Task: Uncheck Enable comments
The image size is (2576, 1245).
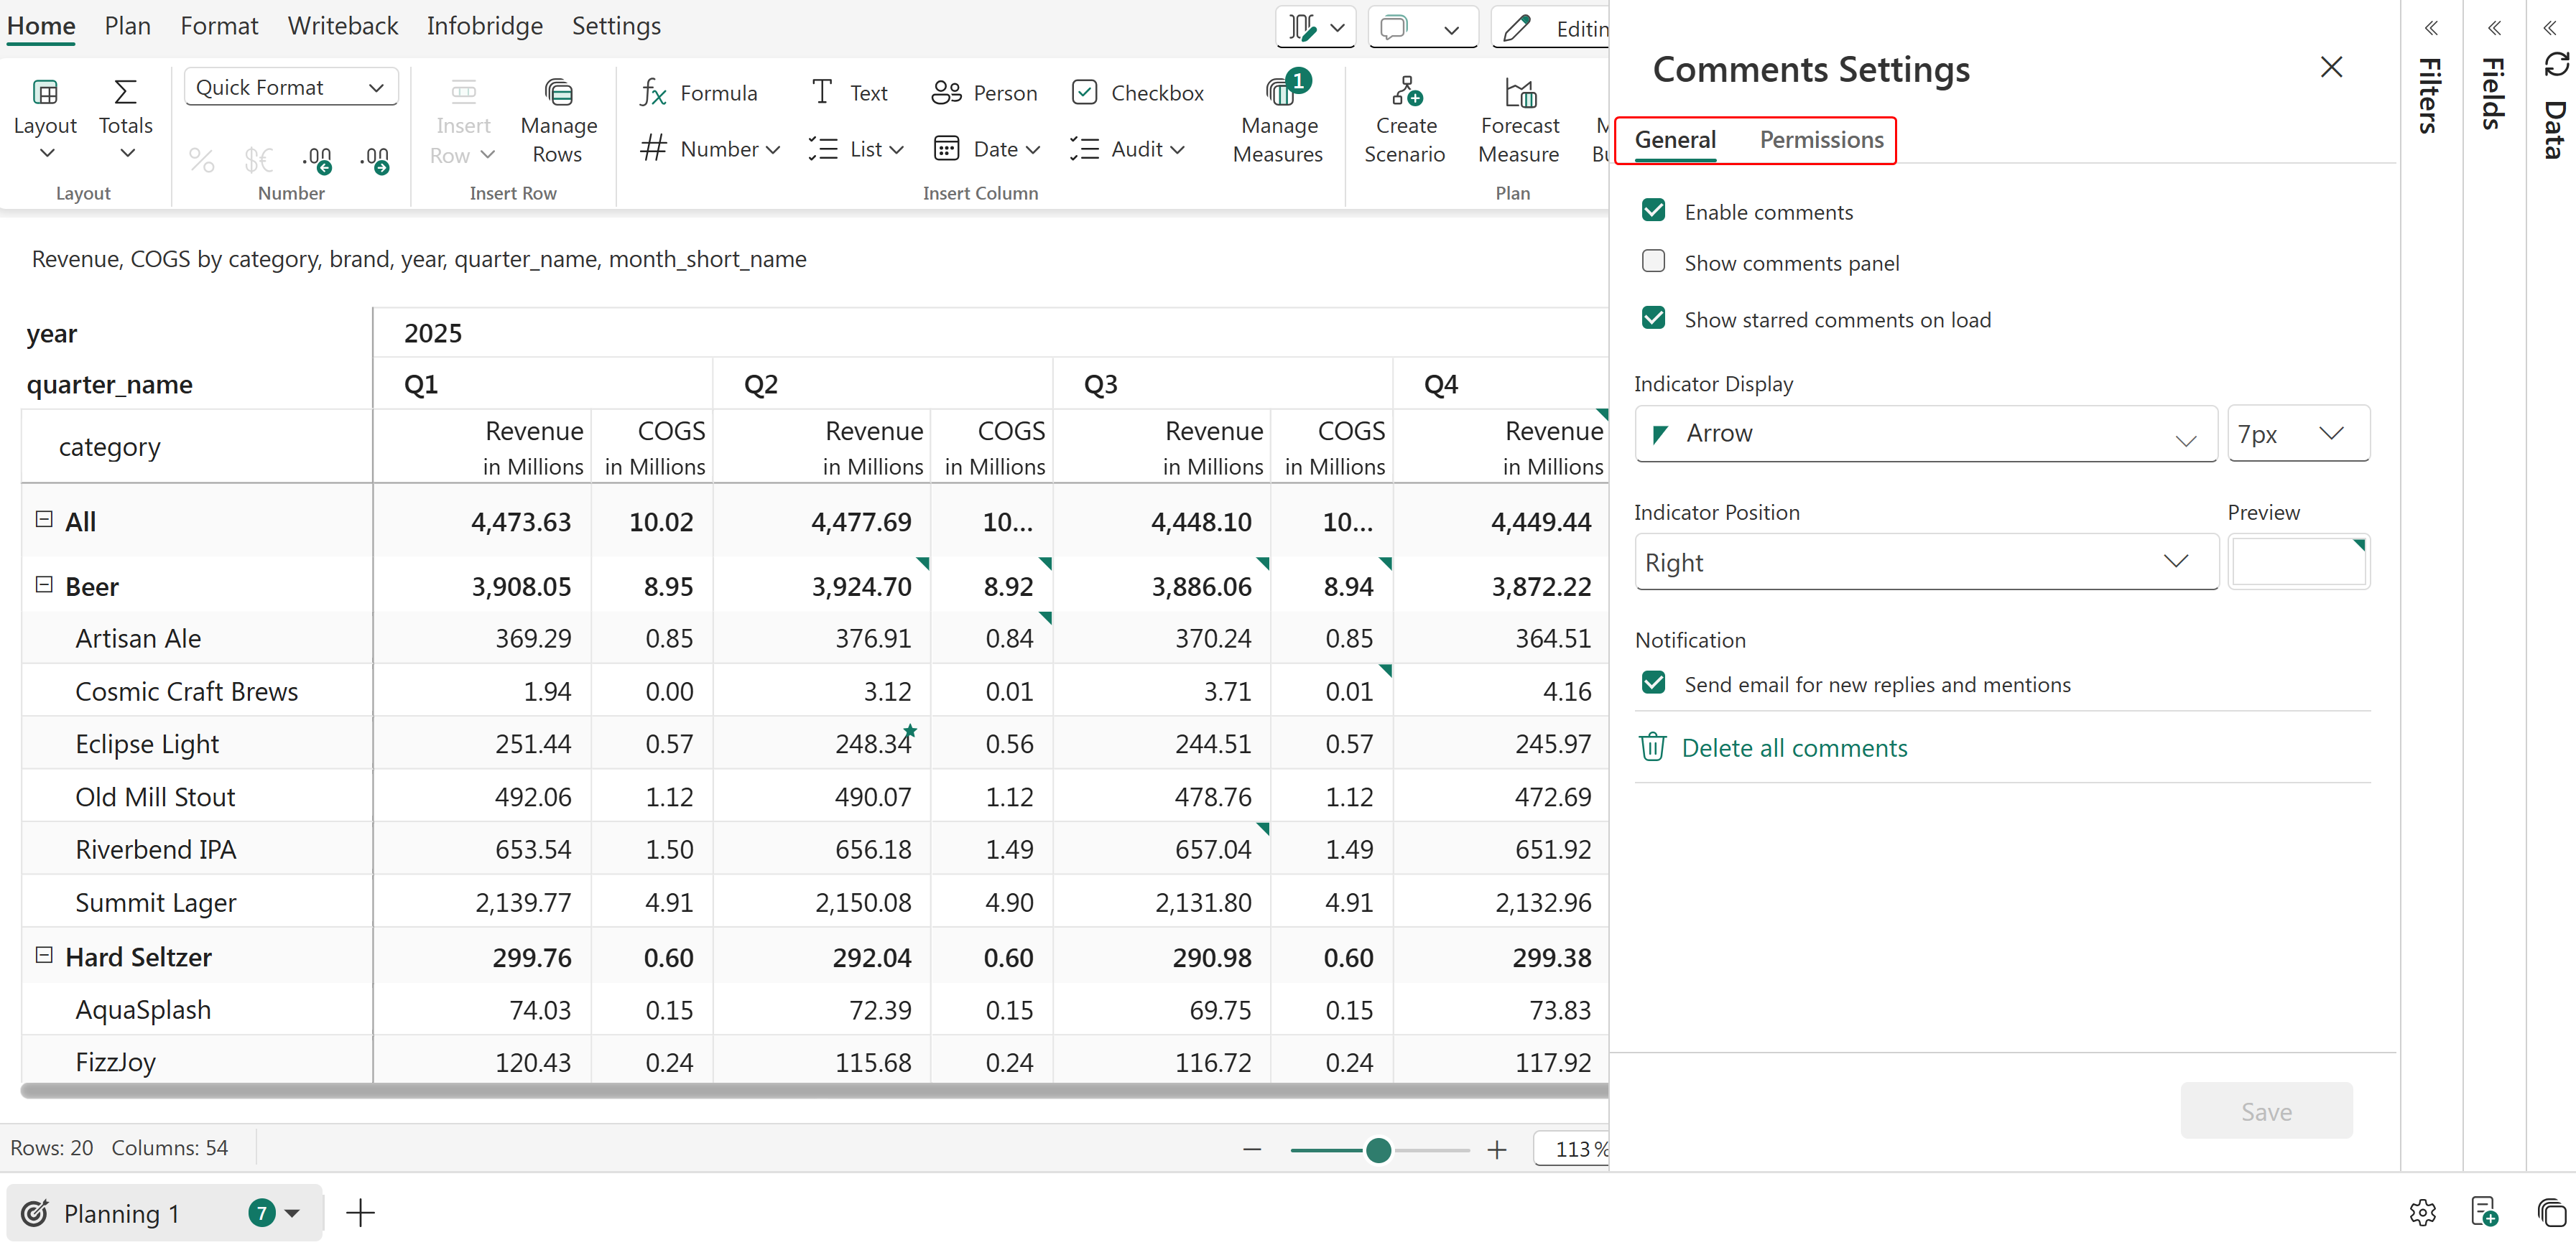Action: (1653, 211)
